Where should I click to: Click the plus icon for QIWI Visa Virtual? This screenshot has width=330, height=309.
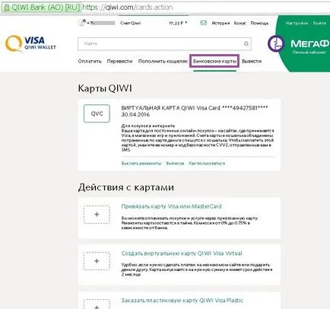coord(97,261)
